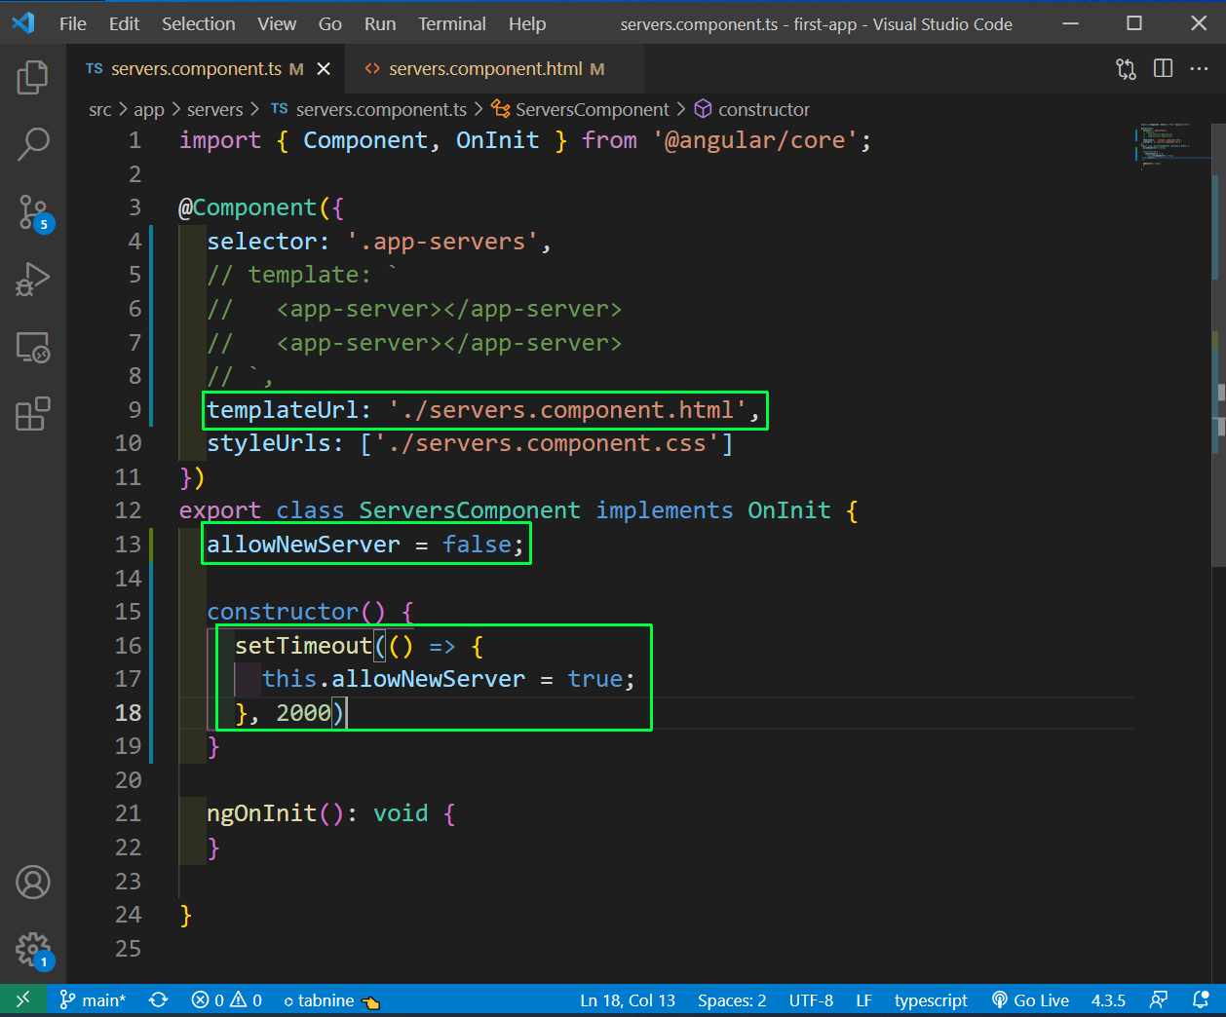Image resolution: width=1226 pixels, height=1017 pixels.
Task: Click the Synchronize Changes icon
Action: tap(158, 1000)
